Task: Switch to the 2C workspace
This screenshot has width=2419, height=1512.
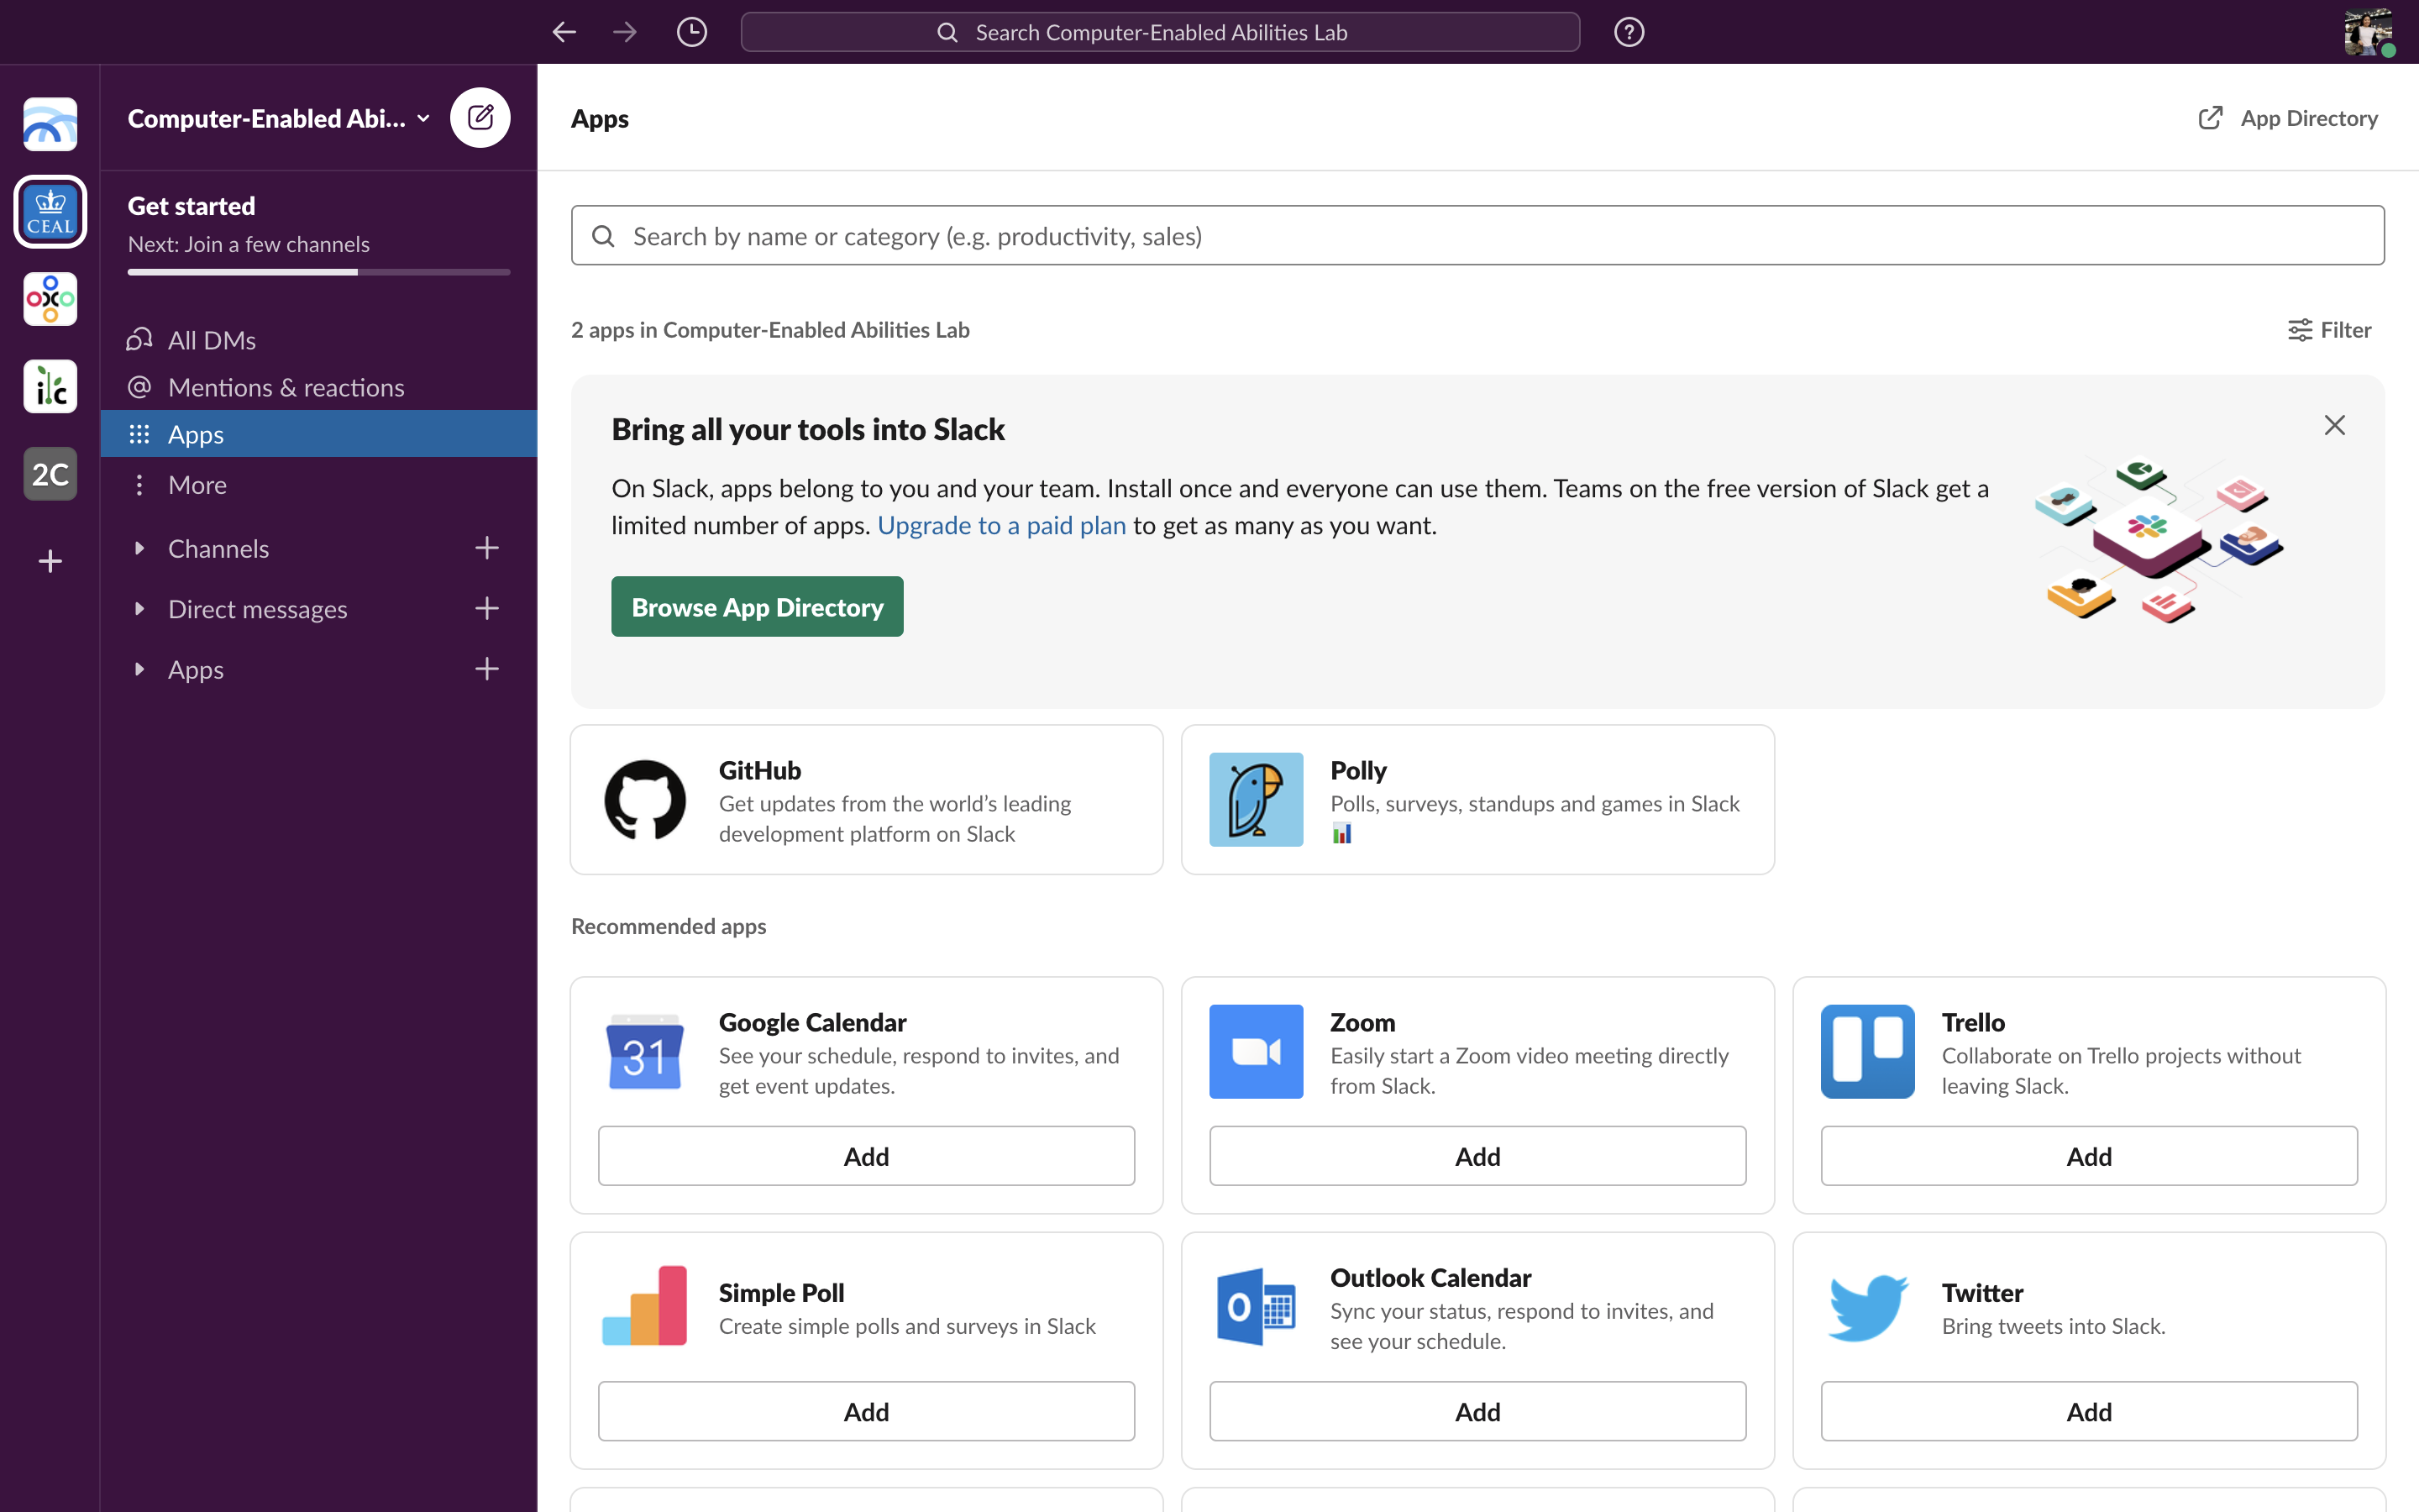Action: coord(50,474)
